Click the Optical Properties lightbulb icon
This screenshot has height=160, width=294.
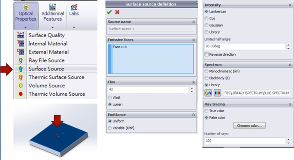tap(26, 7)
